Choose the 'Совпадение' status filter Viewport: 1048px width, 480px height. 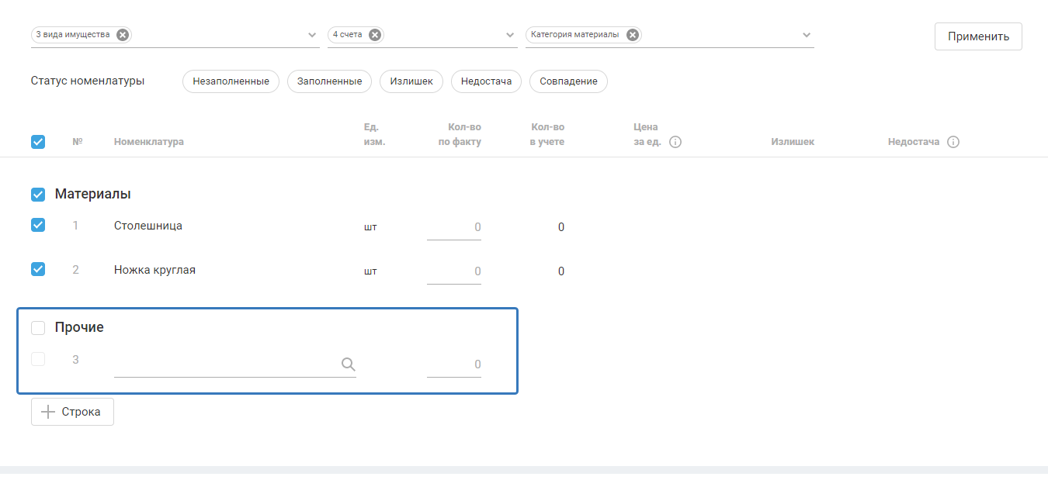(568, 81)
